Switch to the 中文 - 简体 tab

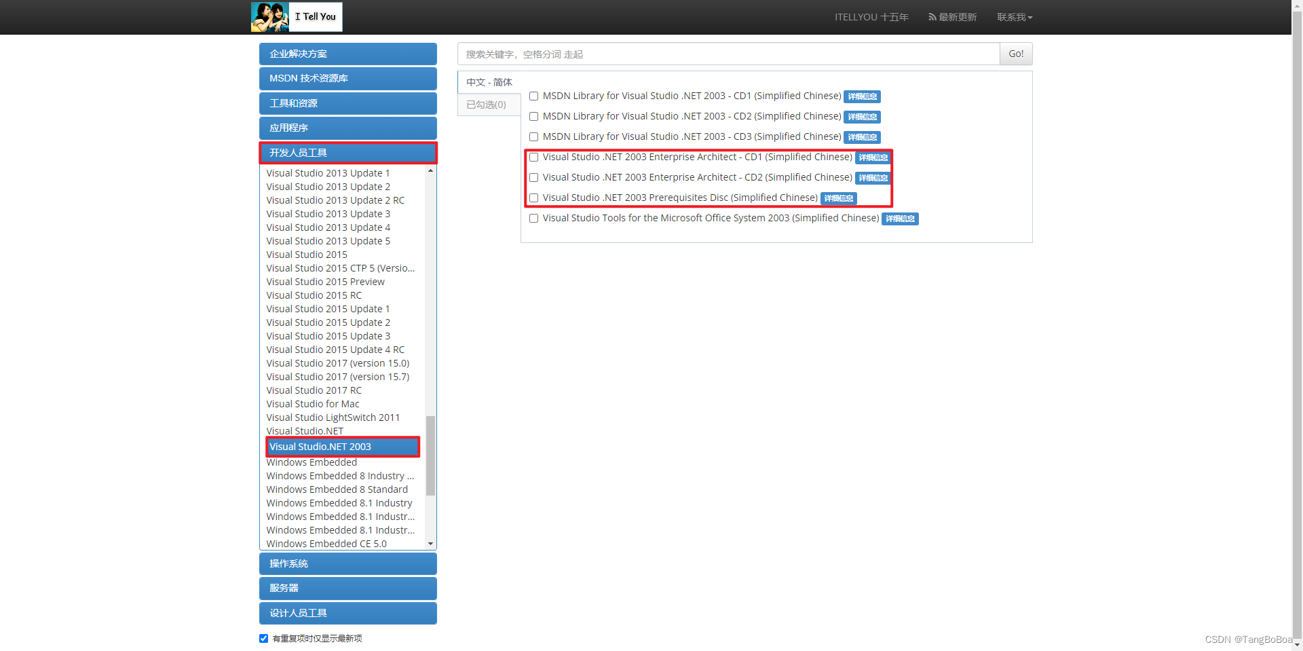click(489, 82)
